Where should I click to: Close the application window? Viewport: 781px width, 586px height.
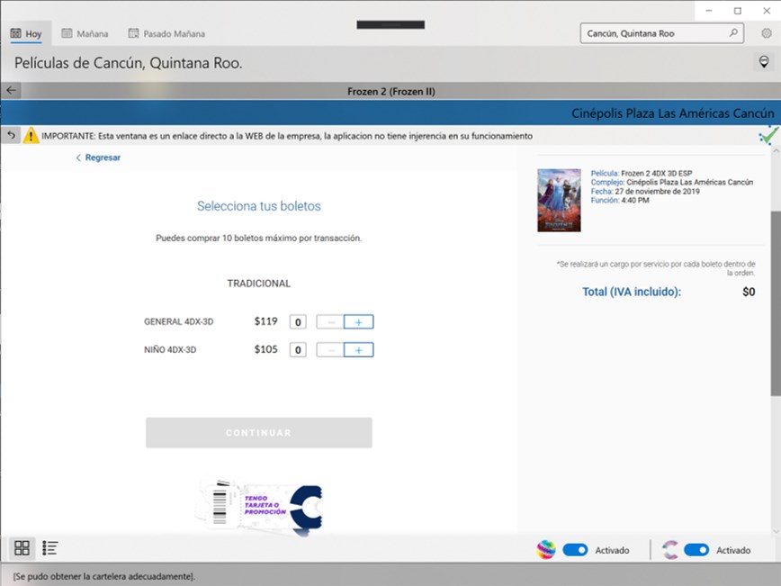coord(766,11)
